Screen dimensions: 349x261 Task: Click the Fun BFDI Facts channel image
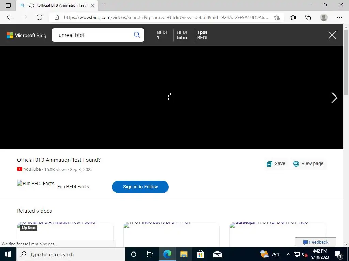click(35, 183)
